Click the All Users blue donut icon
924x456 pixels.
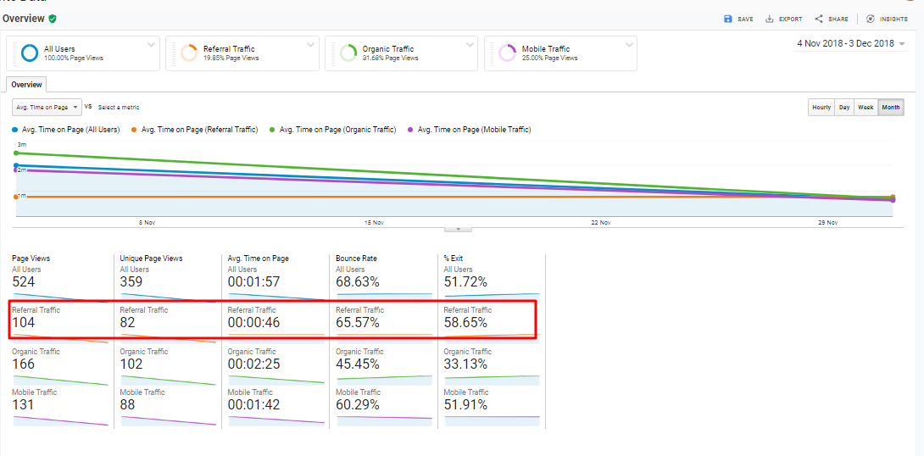pos(30,53)
